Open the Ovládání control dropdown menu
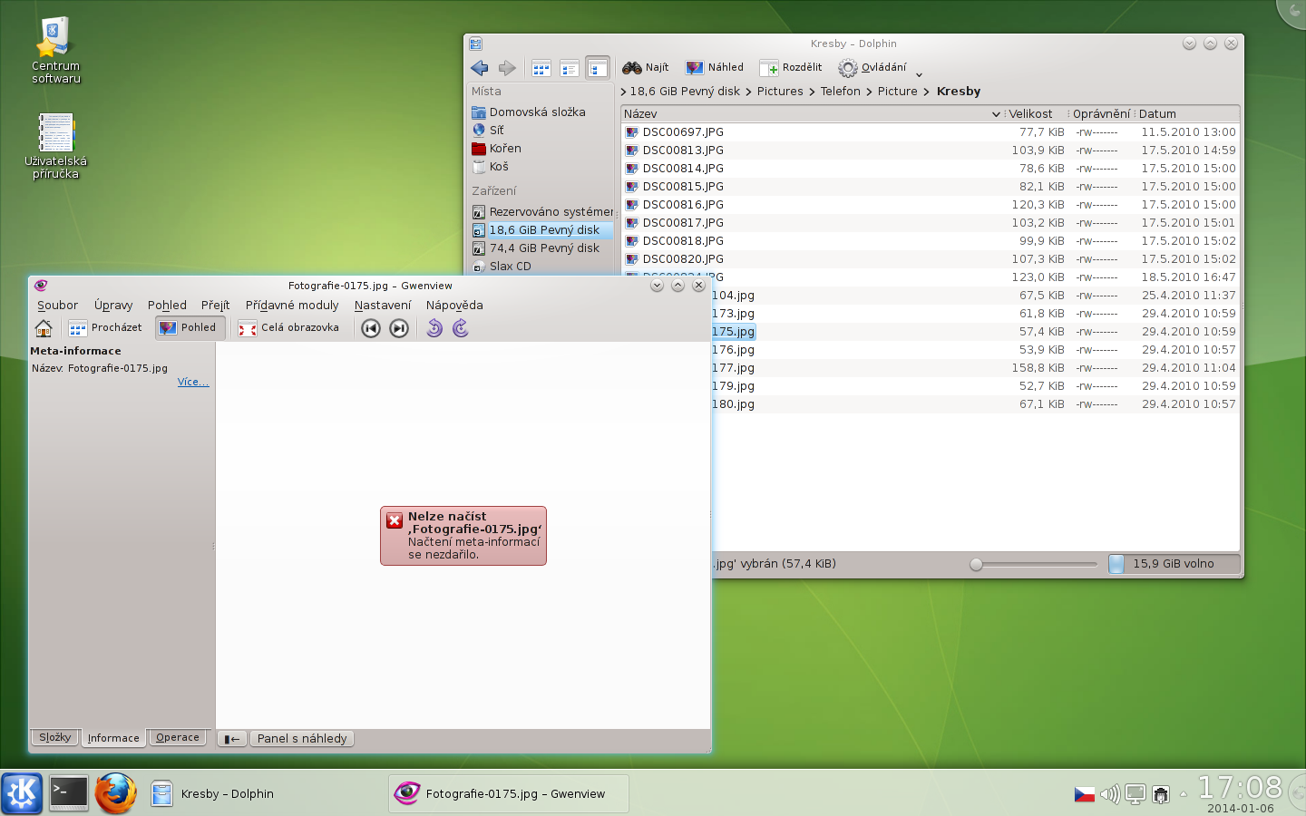The image size is (1306, 816). coord(872,68)
